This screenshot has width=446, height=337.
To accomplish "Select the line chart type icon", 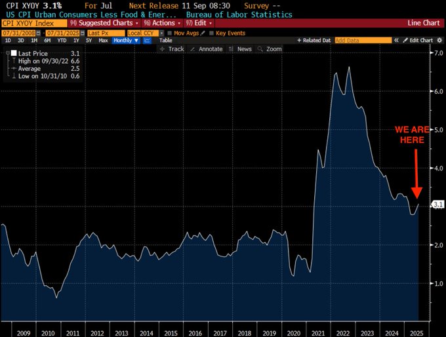I will [x=147, y=41].
